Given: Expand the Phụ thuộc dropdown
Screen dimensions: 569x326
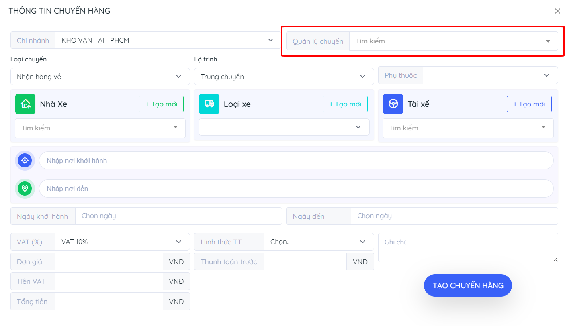Looking at the screenshot, I should click(490, 75).
